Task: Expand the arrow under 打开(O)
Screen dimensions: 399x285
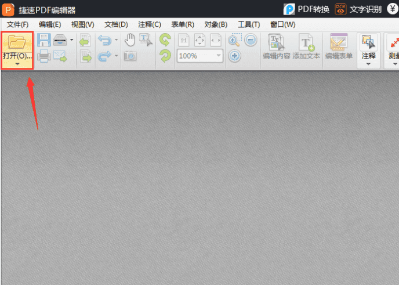Action: coord(17,64)
